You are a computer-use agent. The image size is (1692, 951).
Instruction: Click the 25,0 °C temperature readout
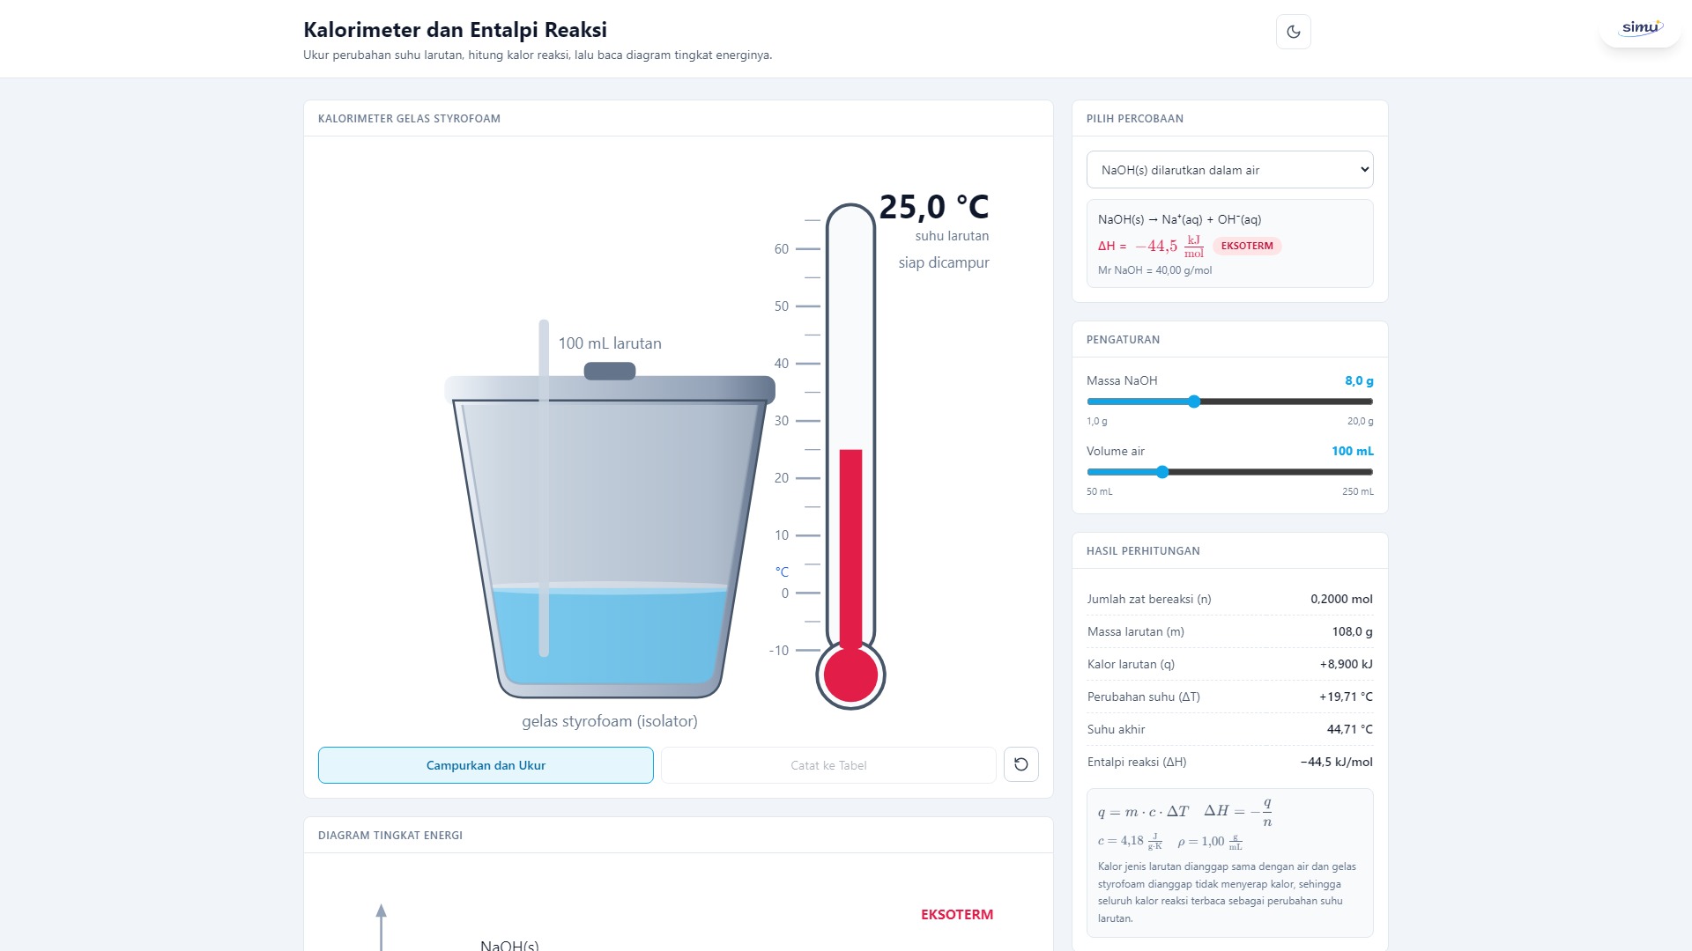click(x=934, y=207)
